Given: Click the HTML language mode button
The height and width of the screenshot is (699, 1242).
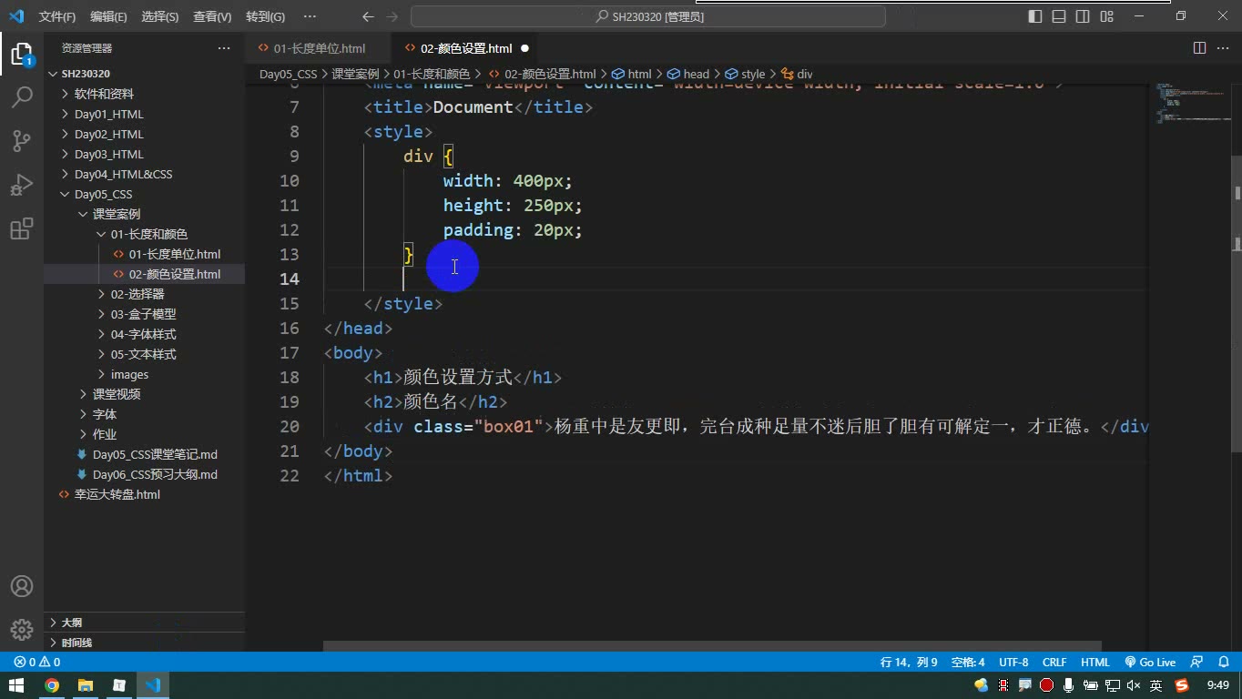Looking at the screenshot, I should tap(1095, 663).
